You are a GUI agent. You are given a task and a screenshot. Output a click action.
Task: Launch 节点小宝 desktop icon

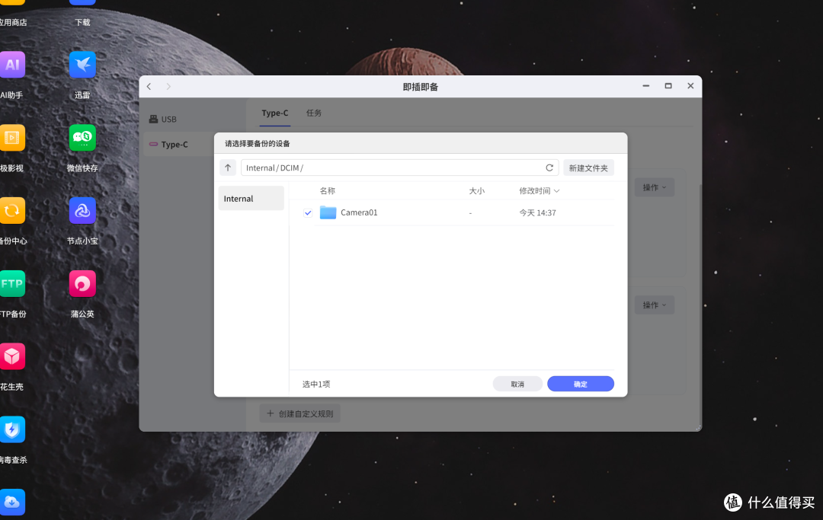[82, 211]
